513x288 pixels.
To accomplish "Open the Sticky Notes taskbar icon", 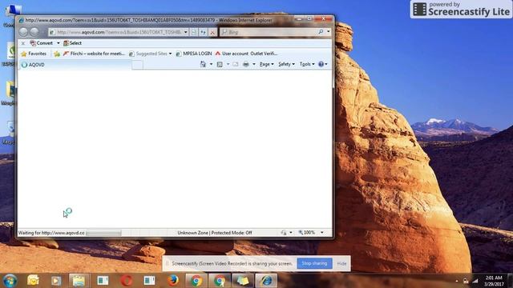I will [243, 281].
